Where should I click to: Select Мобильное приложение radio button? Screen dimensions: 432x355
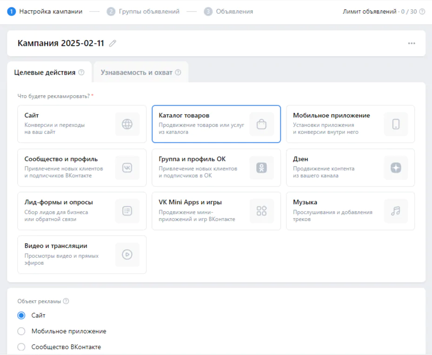[21, 331]
